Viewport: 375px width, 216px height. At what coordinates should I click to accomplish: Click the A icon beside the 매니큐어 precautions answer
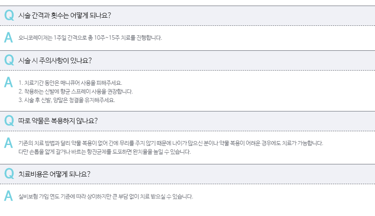point(8,82)
